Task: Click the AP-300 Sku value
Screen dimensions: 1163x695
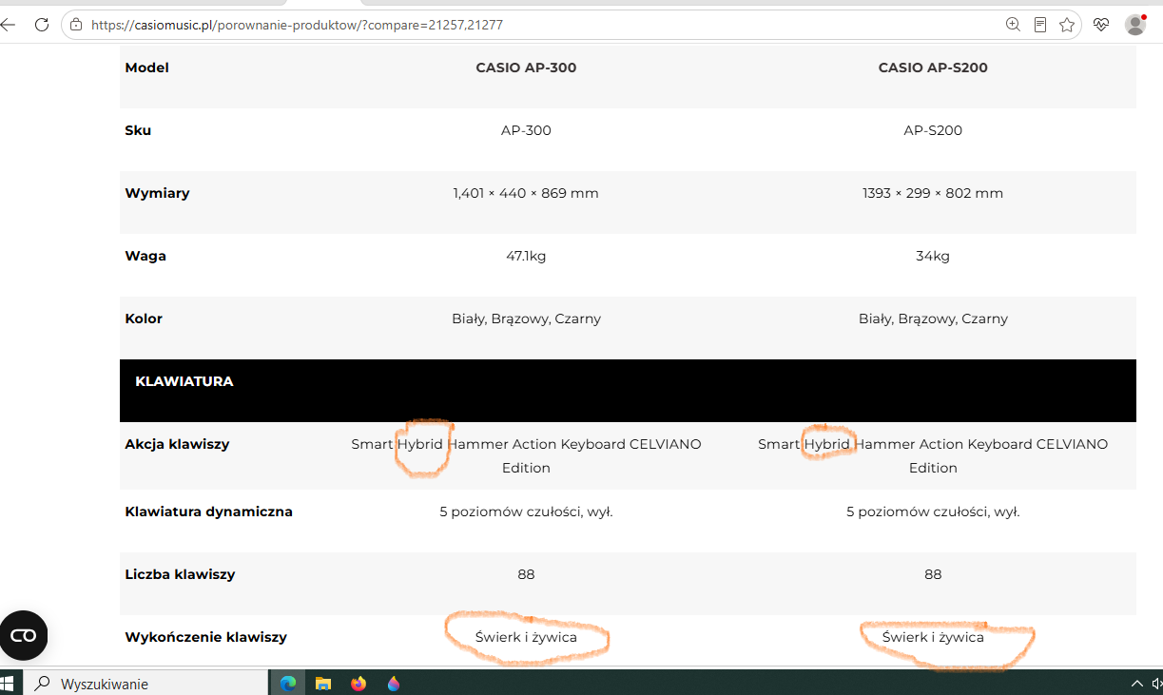Action: pyautogui.click(x=526, y=130)
